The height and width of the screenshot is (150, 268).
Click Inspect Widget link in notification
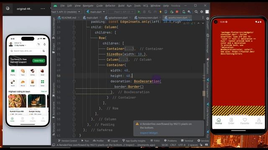pyautogui.click(x=149, y=133)
